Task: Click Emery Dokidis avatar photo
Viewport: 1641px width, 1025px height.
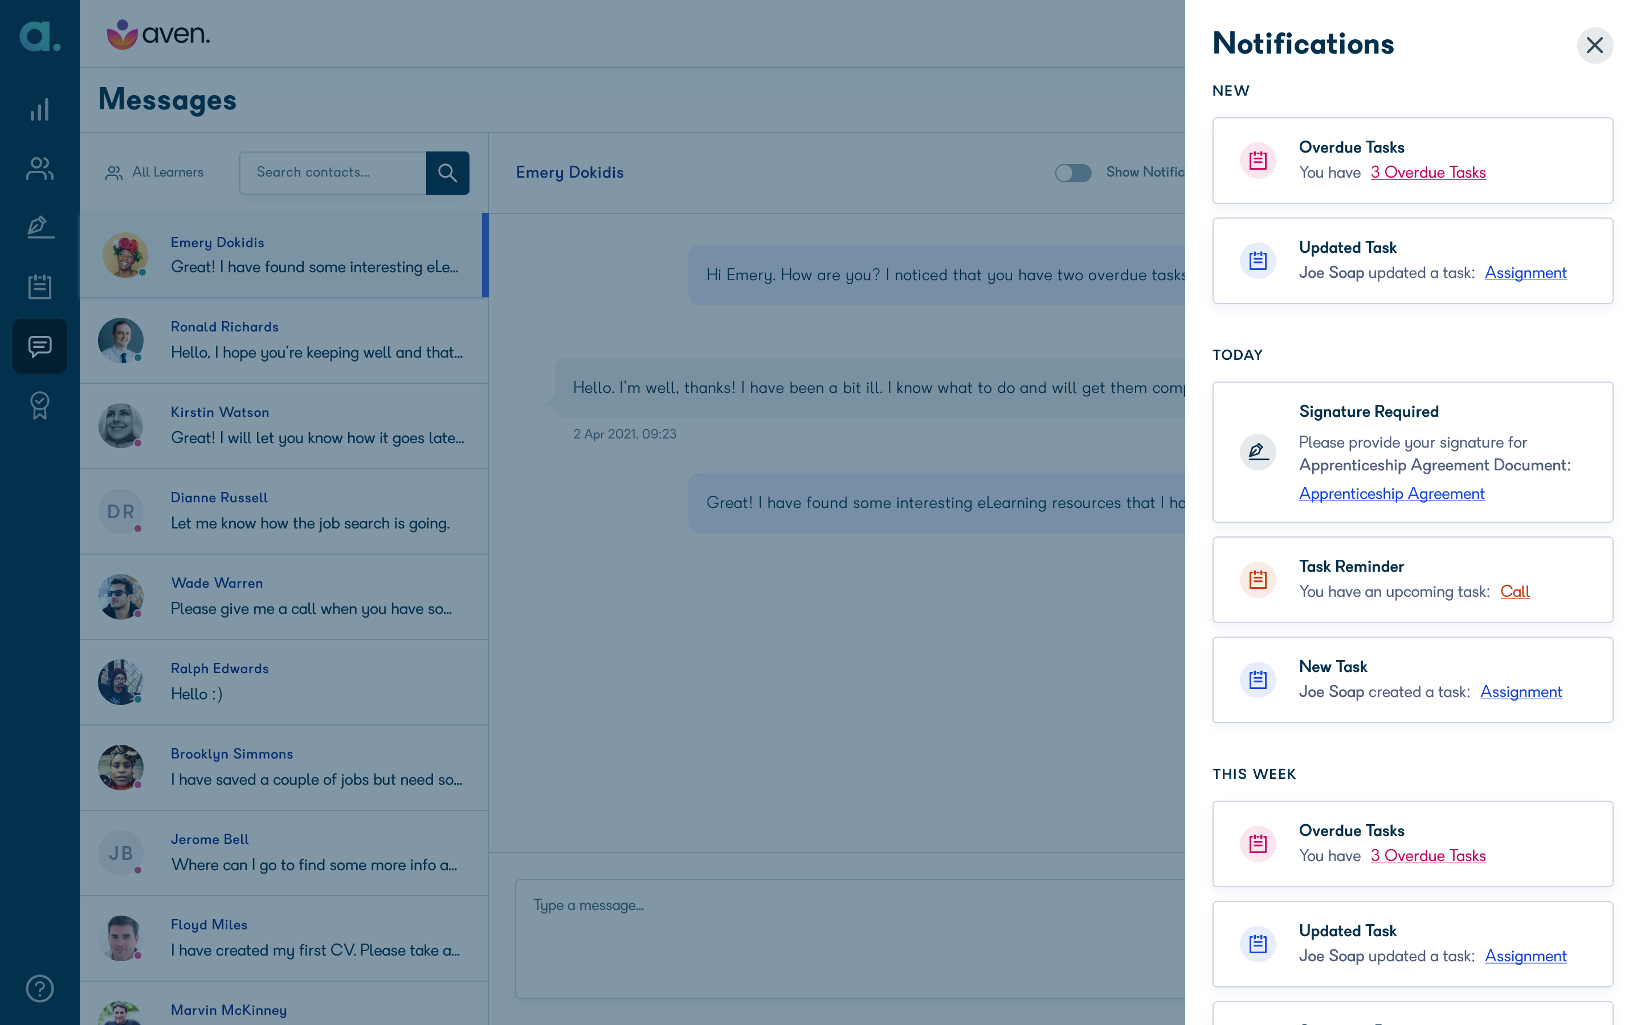Action: click(x=125, y=256)
